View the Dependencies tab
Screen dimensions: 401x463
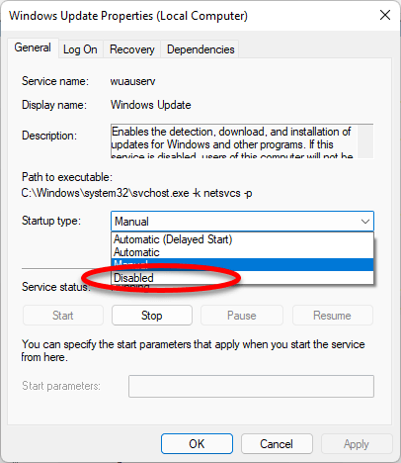(200, 49)
